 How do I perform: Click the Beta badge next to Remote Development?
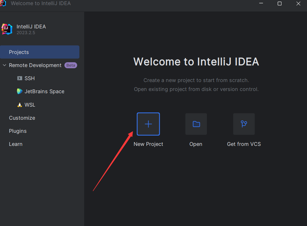[71, 65]
